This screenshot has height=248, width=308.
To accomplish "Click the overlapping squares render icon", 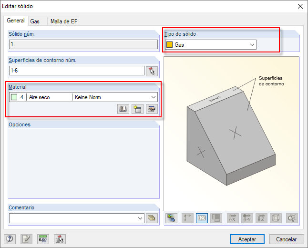I will click(216, 218).
